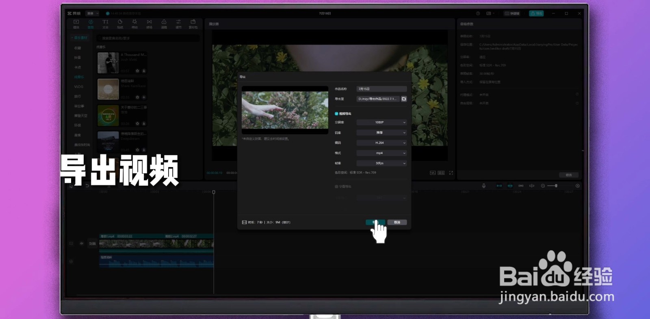Show info for 代理模式 proxy mode

pyautogui.click(x=577, y=94)
